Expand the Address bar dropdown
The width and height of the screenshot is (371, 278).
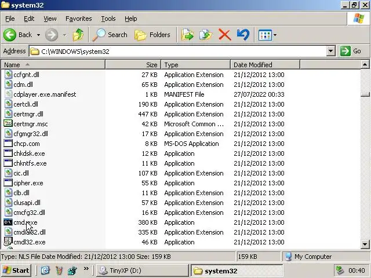point(330,51)
